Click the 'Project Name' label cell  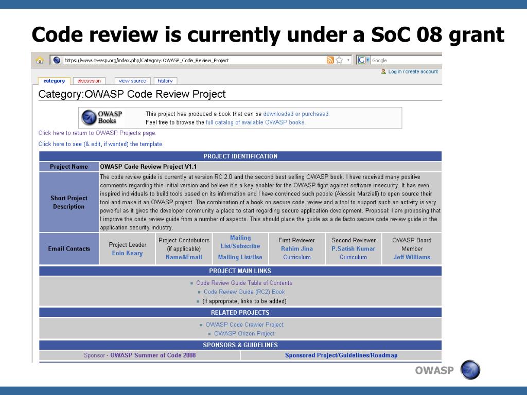(69, 167)
